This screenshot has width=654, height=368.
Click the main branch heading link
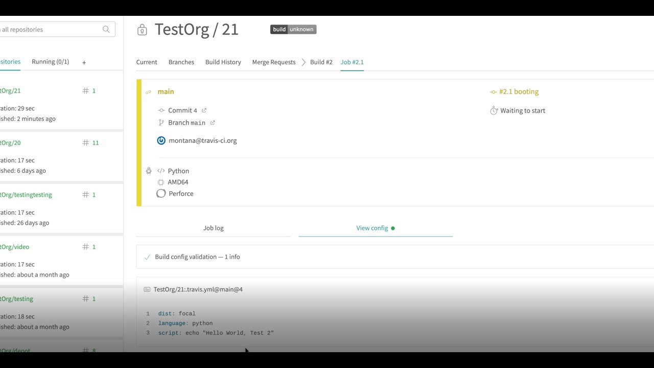pyautogui.click(x=166, y=91)
